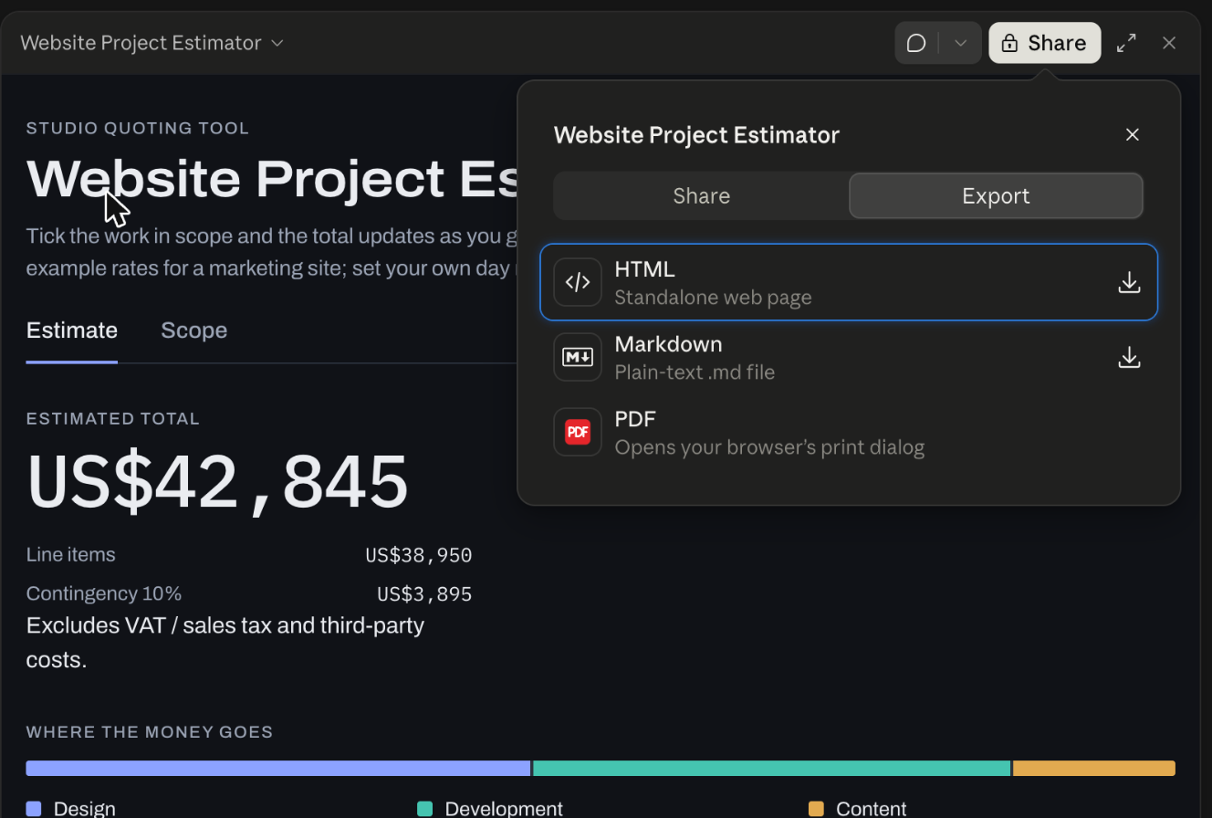Viewport: 1212px width, 818px height.
Task: Click the WHERE THE MONEY GOES heading
Action: click(150, 732)
